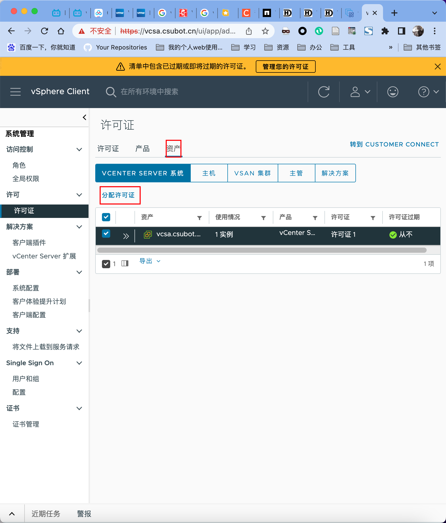This screenshot has height=523, width=446.
Task: Select the 主管 asset tab
Action: pyautogui.click(x=296, y=173)
